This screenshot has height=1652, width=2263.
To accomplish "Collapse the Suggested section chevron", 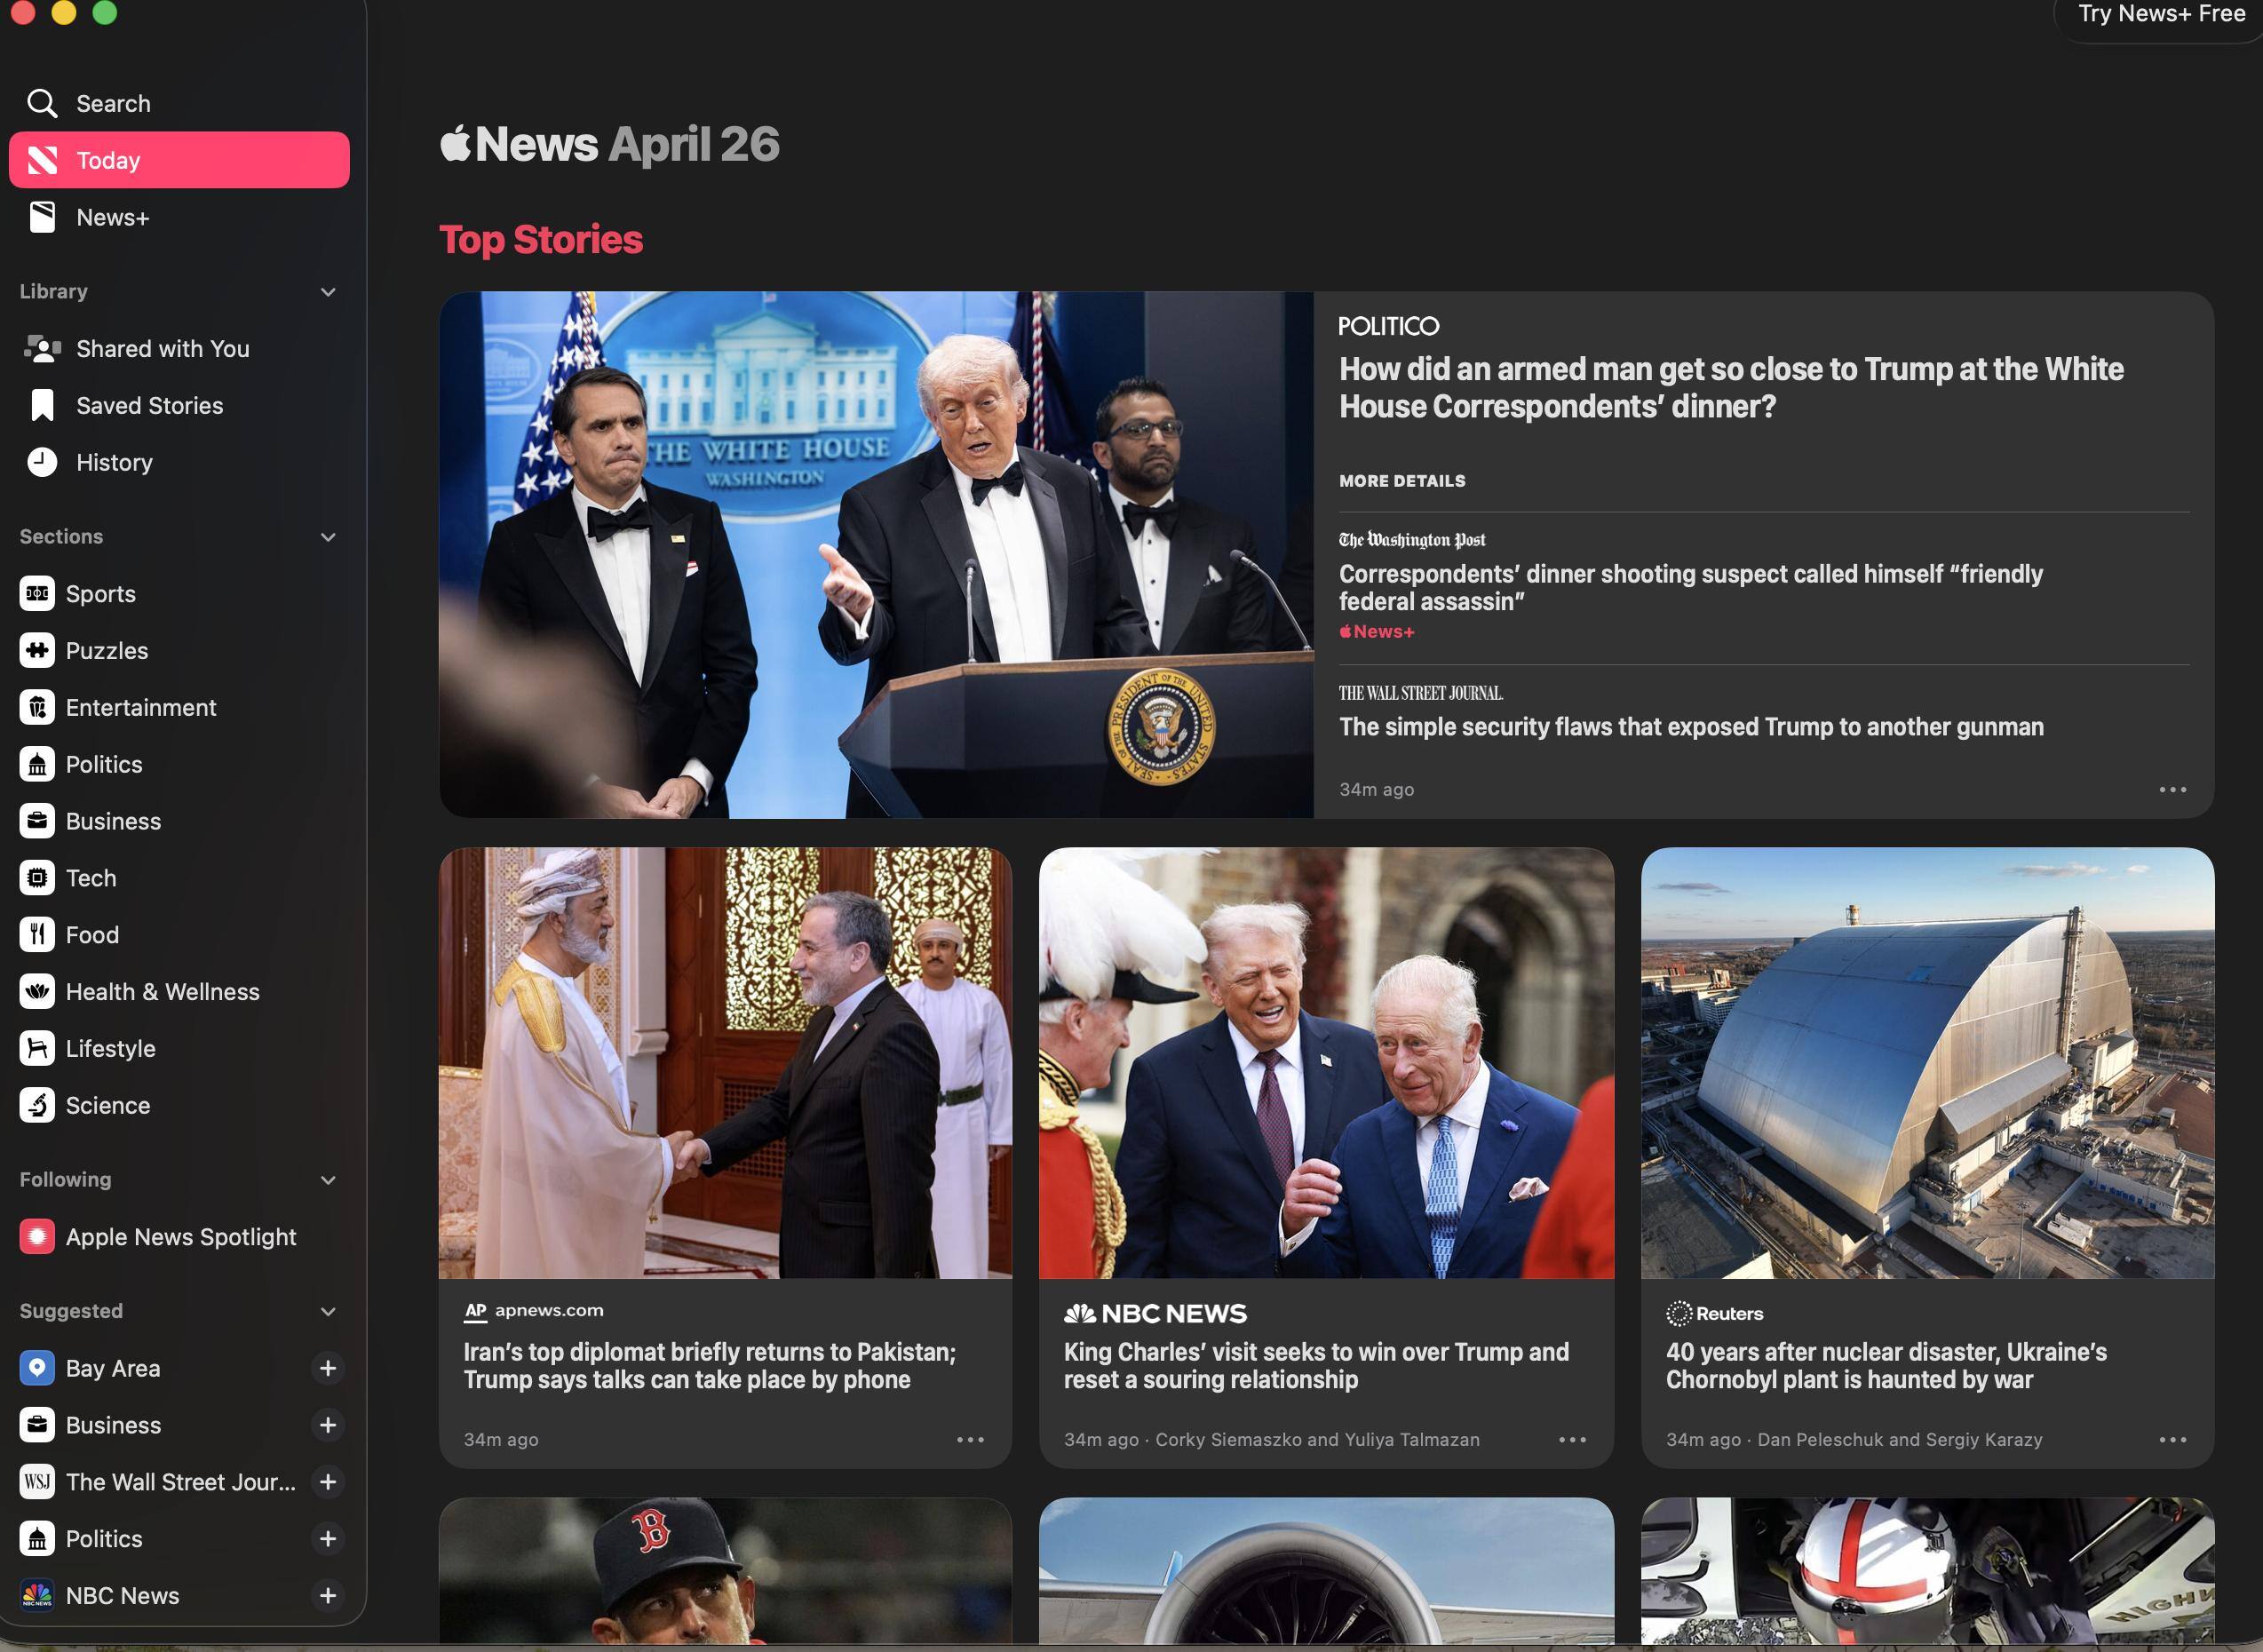I will click(328, 1312).
